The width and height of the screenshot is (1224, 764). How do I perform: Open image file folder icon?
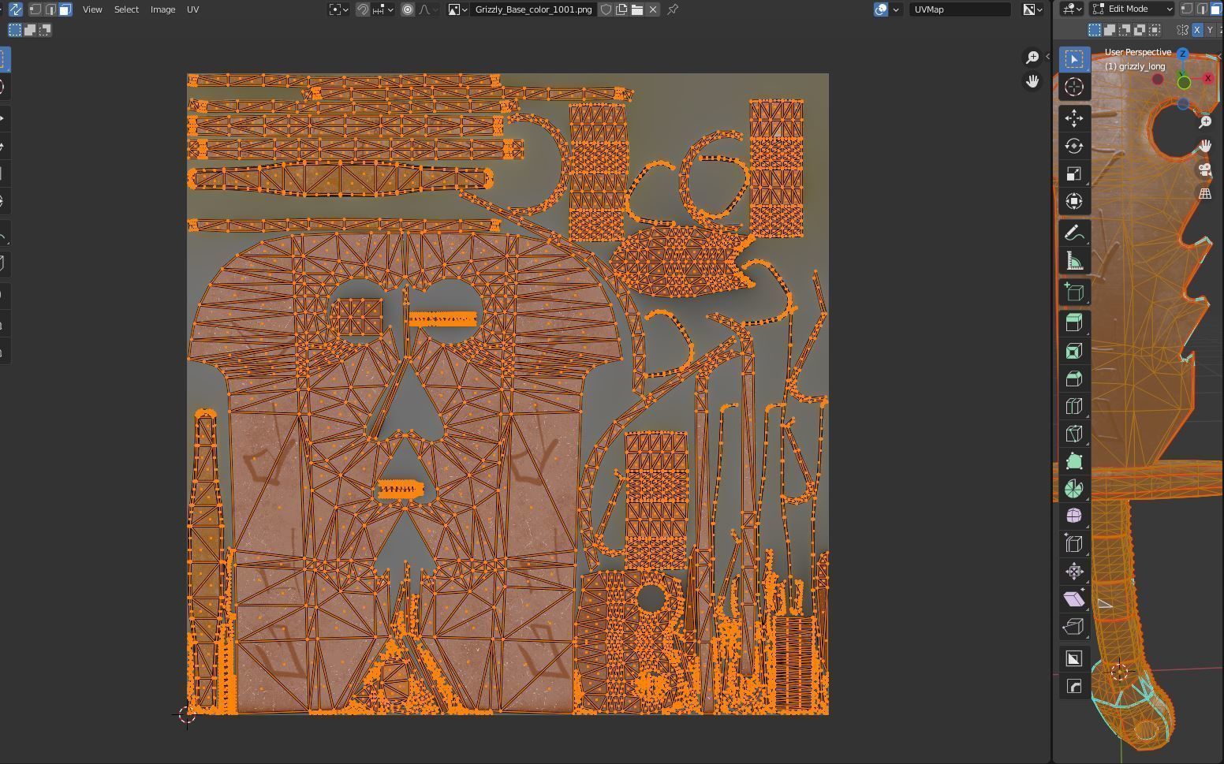[637, 9]
